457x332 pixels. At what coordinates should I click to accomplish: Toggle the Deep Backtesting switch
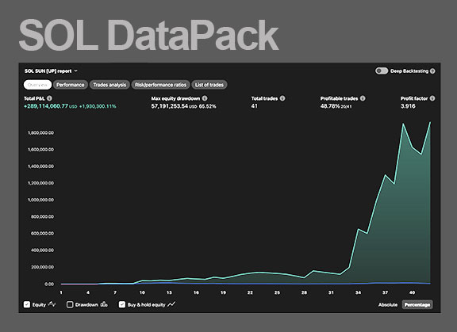click(x=382, y=71)
